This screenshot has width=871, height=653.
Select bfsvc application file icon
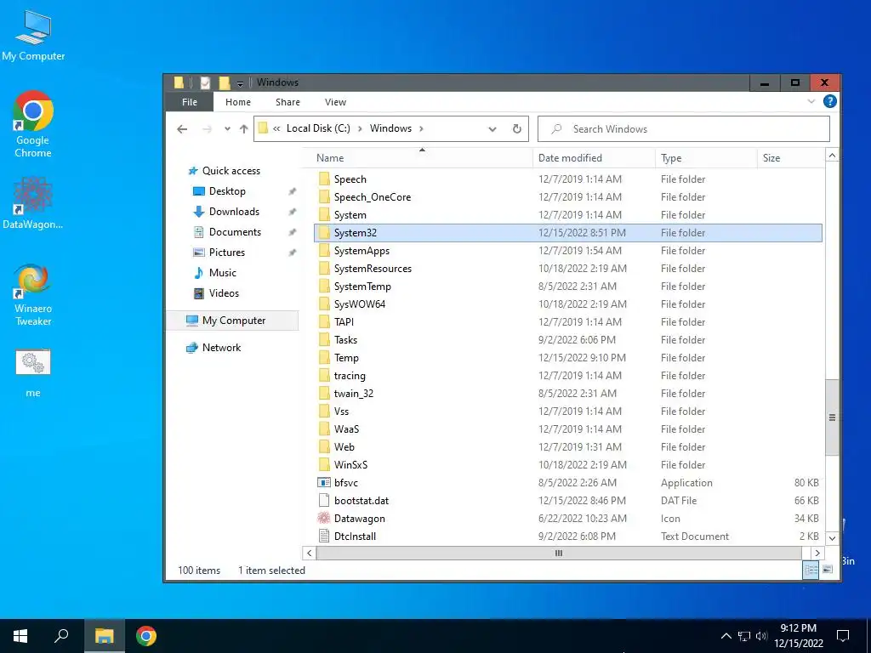324,483
